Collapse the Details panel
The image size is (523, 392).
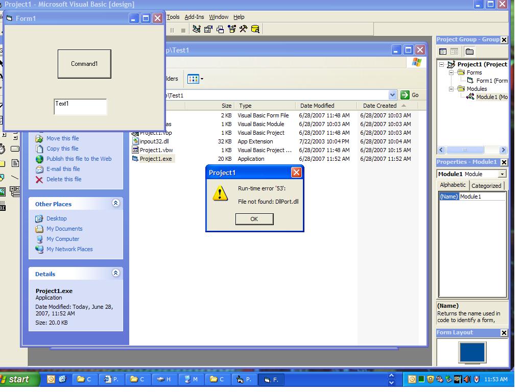click(116, 273)
